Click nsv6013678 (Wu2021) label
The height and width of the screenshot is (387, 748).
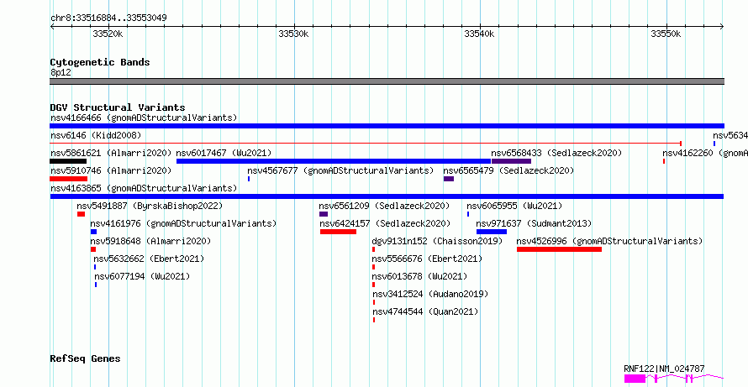(x=419, y=276)
